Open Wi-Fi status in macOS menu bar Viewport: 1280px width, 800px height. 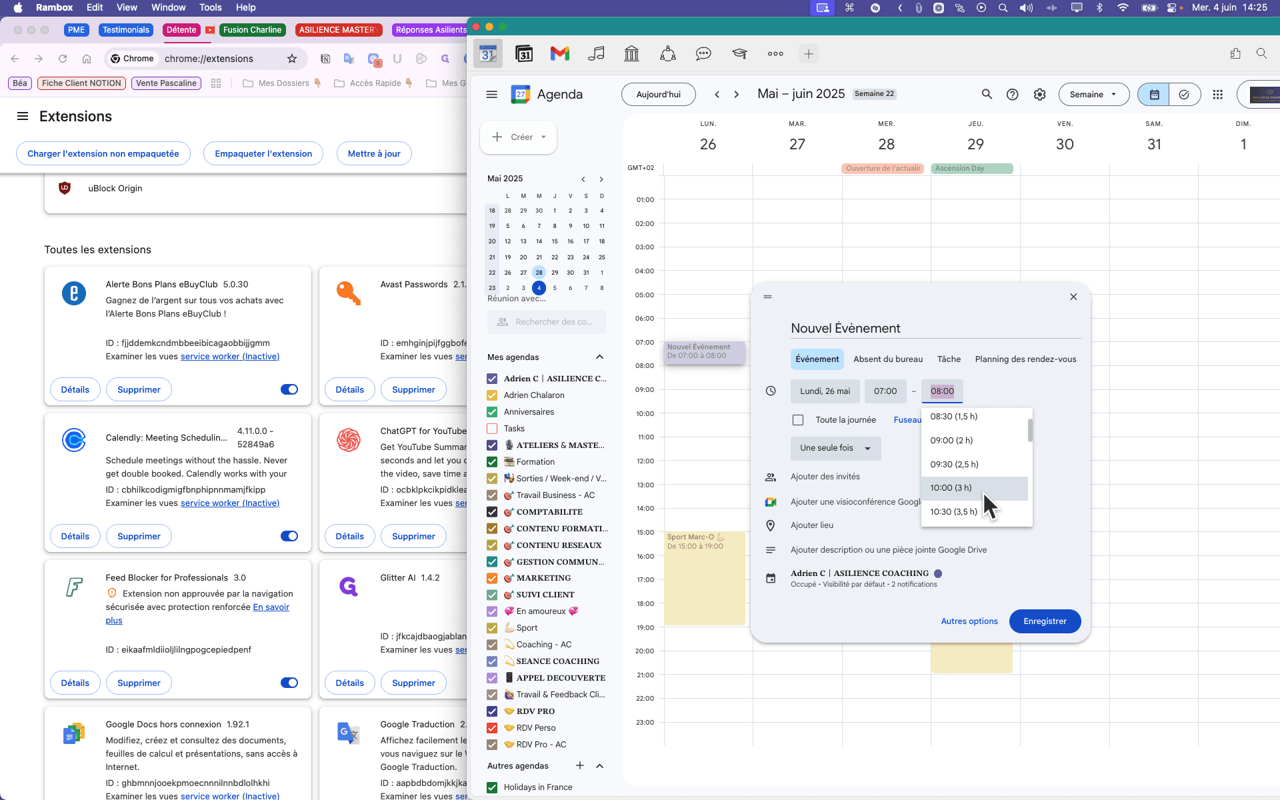coord(1123,8)
